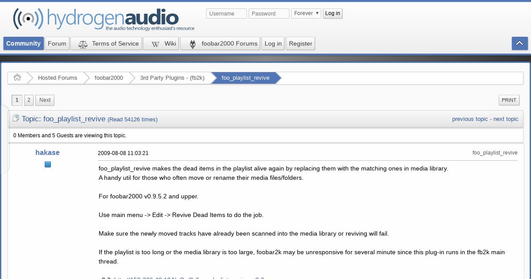Click the post date 2009-08-08 11:03:21

click(123, 153)
